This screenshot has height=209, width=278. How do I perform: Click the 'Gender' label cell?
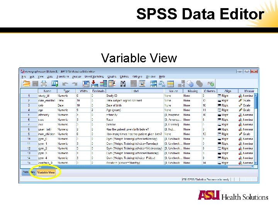tap(135, 125)
